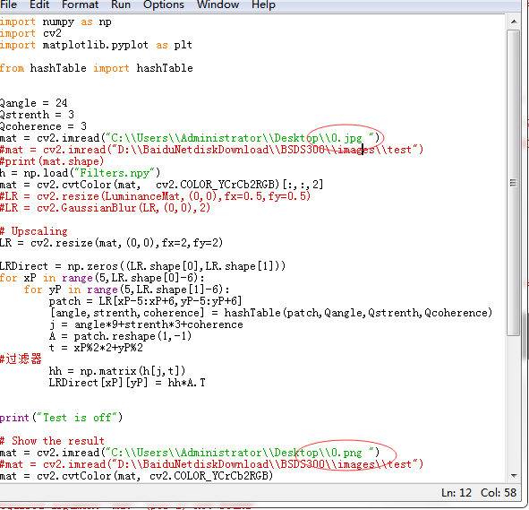Screen dimensions: 529x510
Task: Click the scrollbar down arrow
Action: click(514, 476)
